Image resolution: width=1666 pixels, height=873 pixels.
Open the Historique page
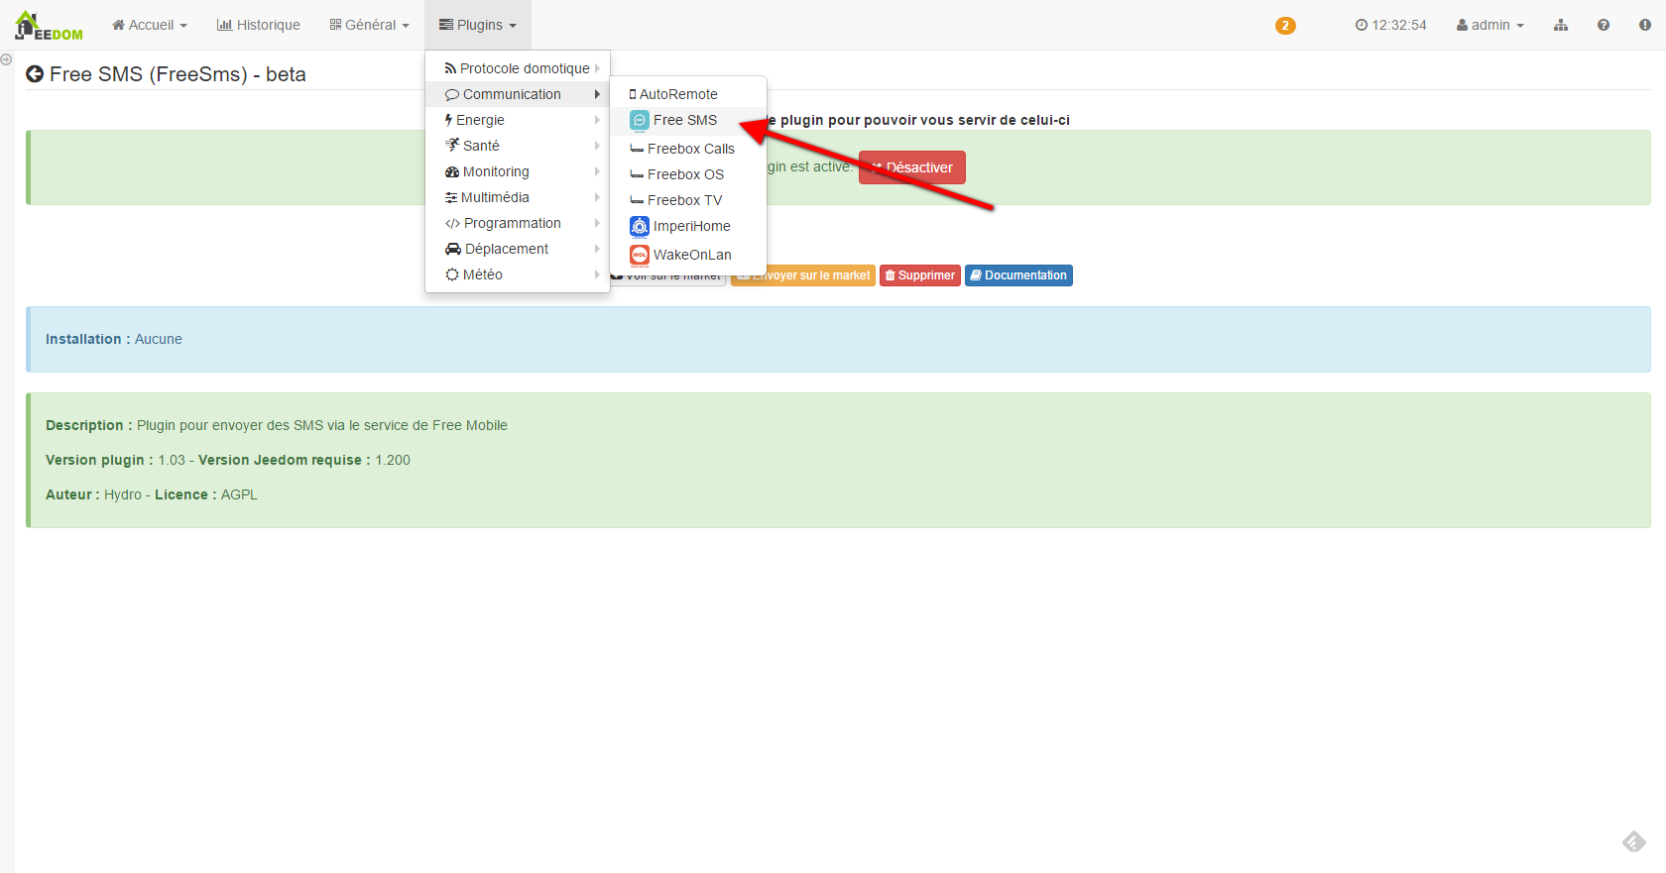(259, 25)
